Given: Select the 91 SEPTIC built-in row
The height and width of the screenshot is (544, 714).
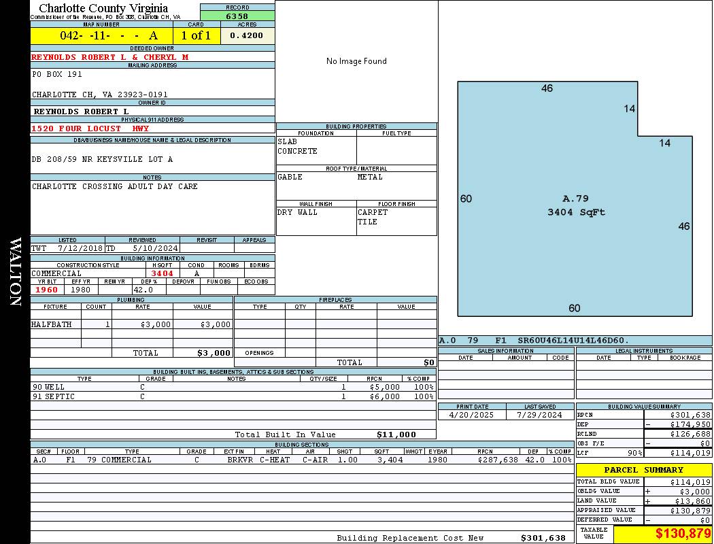Looking at the screenshot, I should point(231,396).
